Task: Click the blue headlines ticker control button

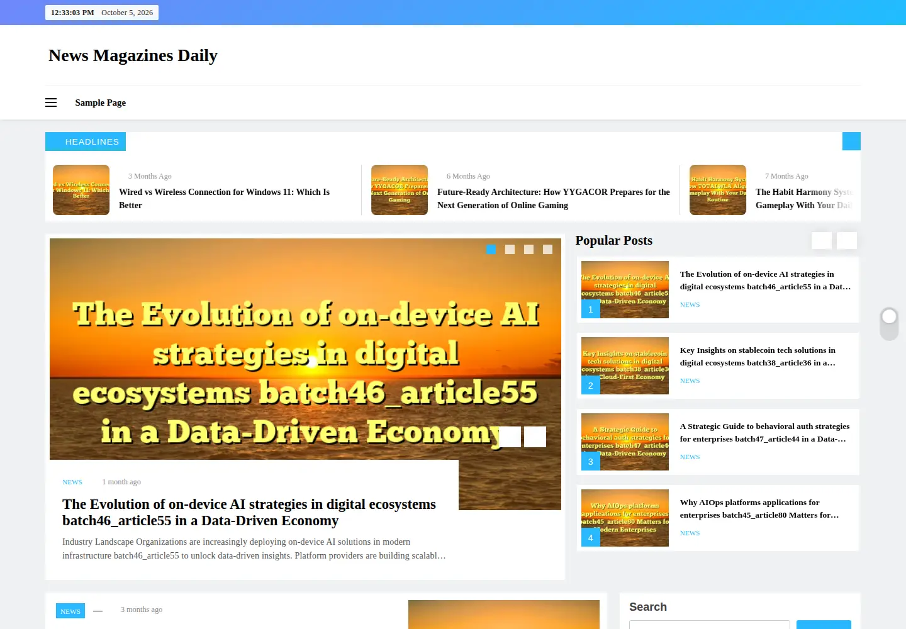Action: [851, 141]
